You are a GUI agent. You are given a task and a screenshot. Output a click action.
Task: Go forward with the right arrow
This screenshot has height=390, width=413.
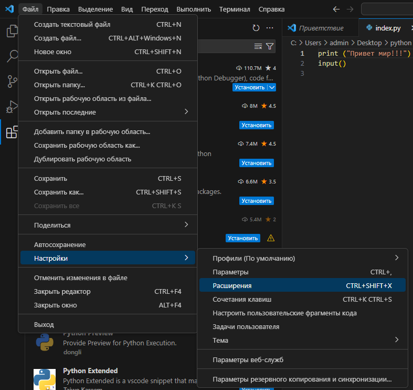350,9
